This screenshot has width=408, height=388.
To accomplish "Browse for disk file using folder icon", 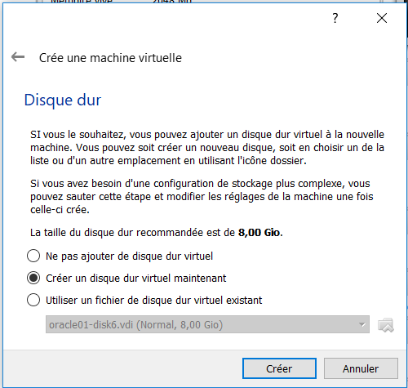I will click(x=386, y=325).
